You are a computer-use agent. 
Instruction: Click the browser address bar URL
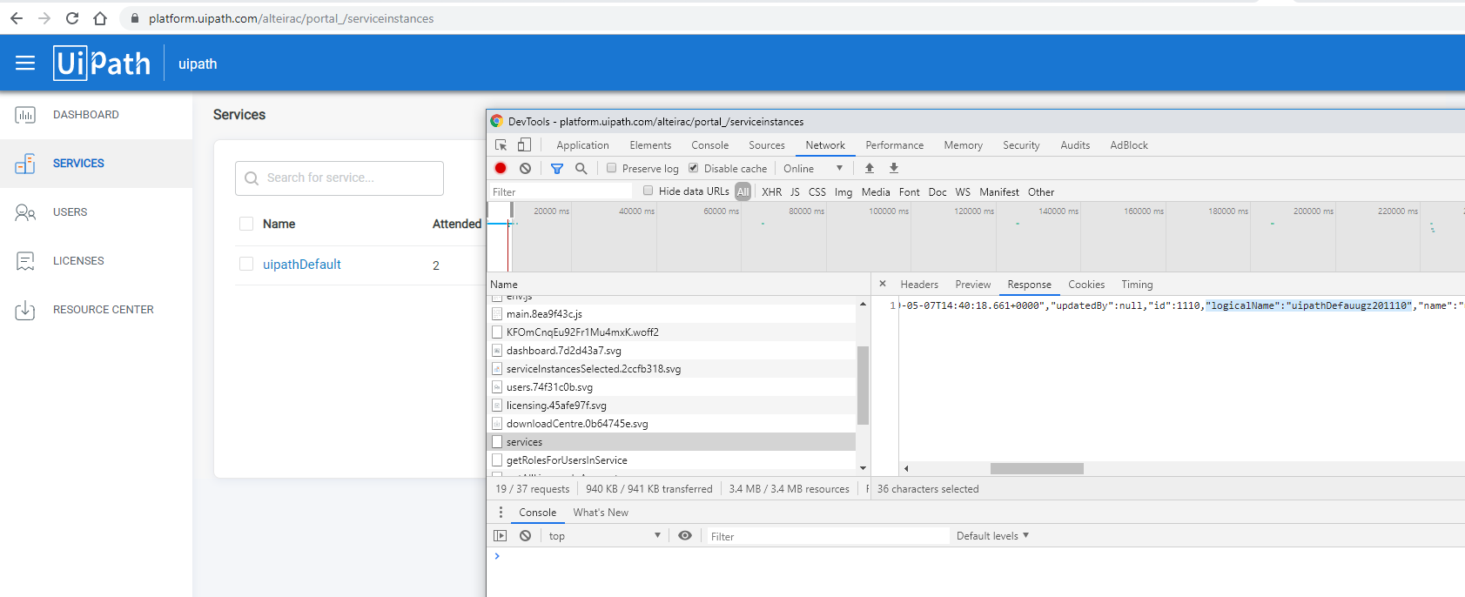pyautogui.click(x=291, y=18)
